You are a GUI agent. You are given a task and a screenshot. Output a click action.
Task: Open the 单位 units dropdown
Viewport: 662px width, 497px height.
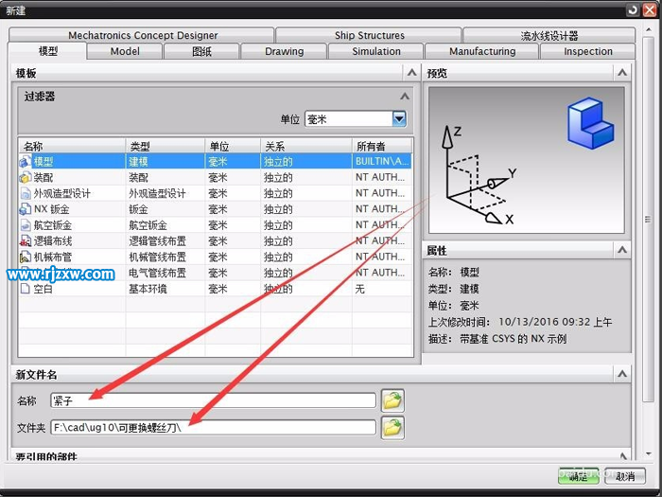click(399, 118)
